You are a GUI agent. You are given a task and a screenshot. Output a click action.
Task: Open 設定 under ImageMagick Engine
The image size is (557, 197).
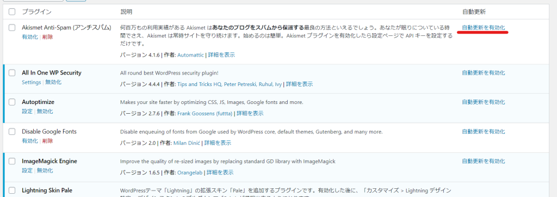[27, 170]
